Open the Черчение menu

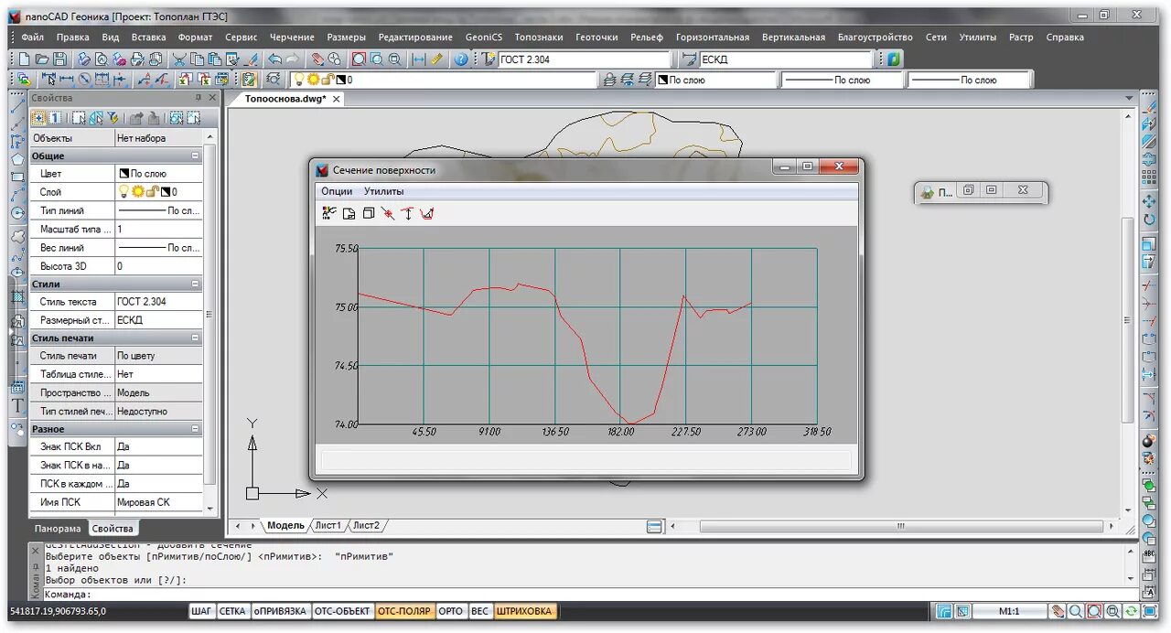[x=292, y=38]
